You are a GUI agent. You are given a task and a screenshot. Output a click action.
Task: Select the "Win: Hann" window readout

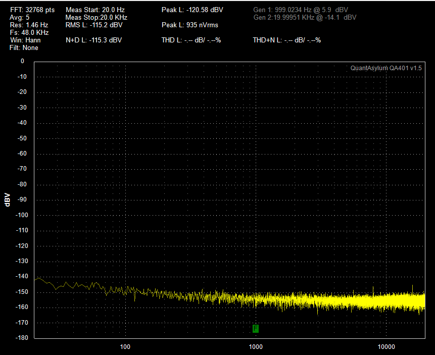(26, 40)
